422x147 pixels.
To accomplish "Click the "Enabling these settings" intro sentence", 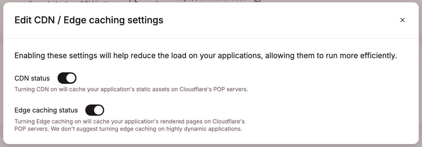I will coord(205,56).
